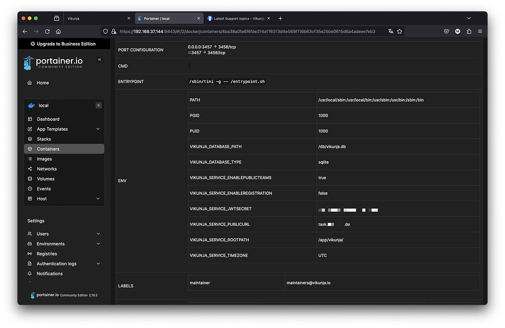Screen dimensions: 505x328
Task: Click the Home link in the sidebar
Action: pyautogui.click(x=42, y=82)
